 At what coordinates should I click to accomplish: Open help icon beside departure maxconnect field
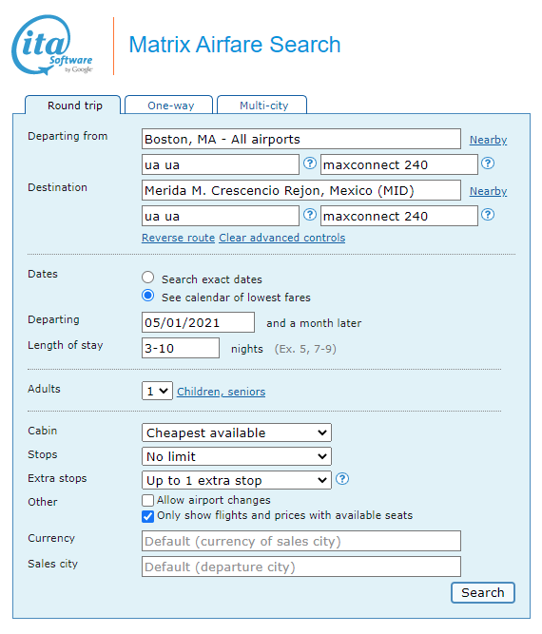pos(488,163)
